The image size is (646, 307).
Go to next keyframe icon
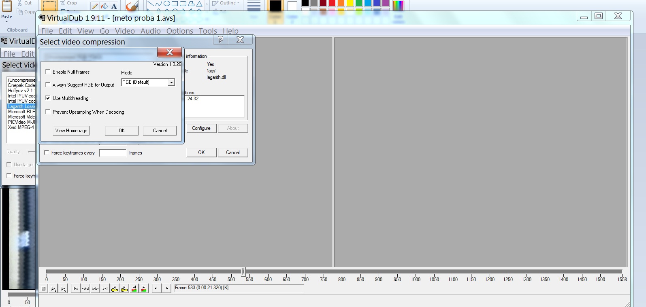click(124, 288)
